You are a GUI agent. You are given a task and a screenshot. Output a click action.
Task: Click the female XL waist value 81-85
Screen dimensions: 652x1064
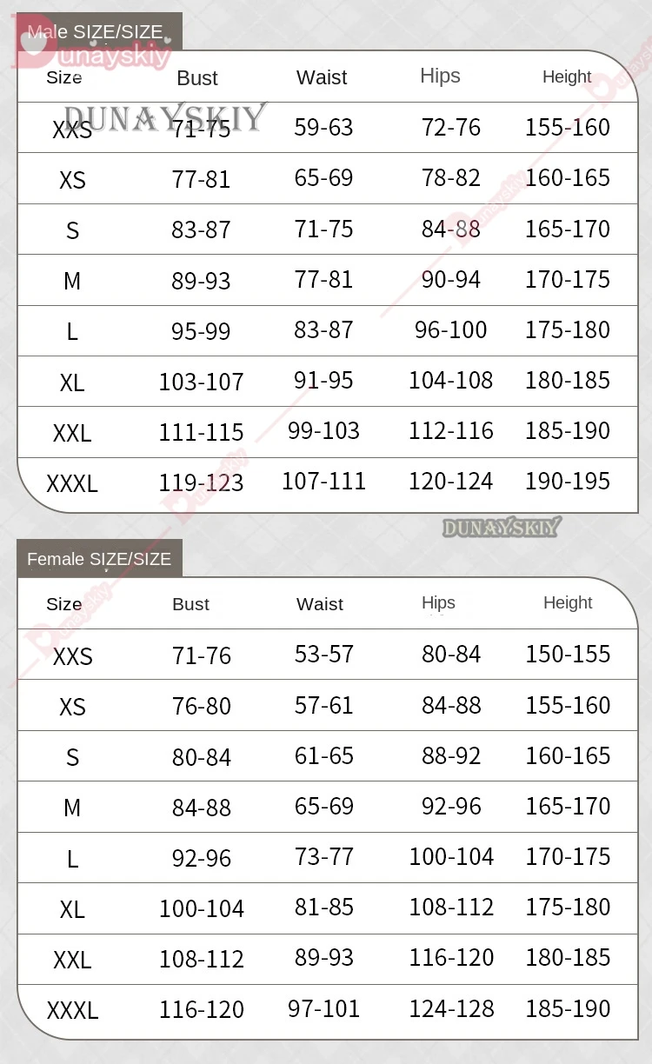[323, 907]
